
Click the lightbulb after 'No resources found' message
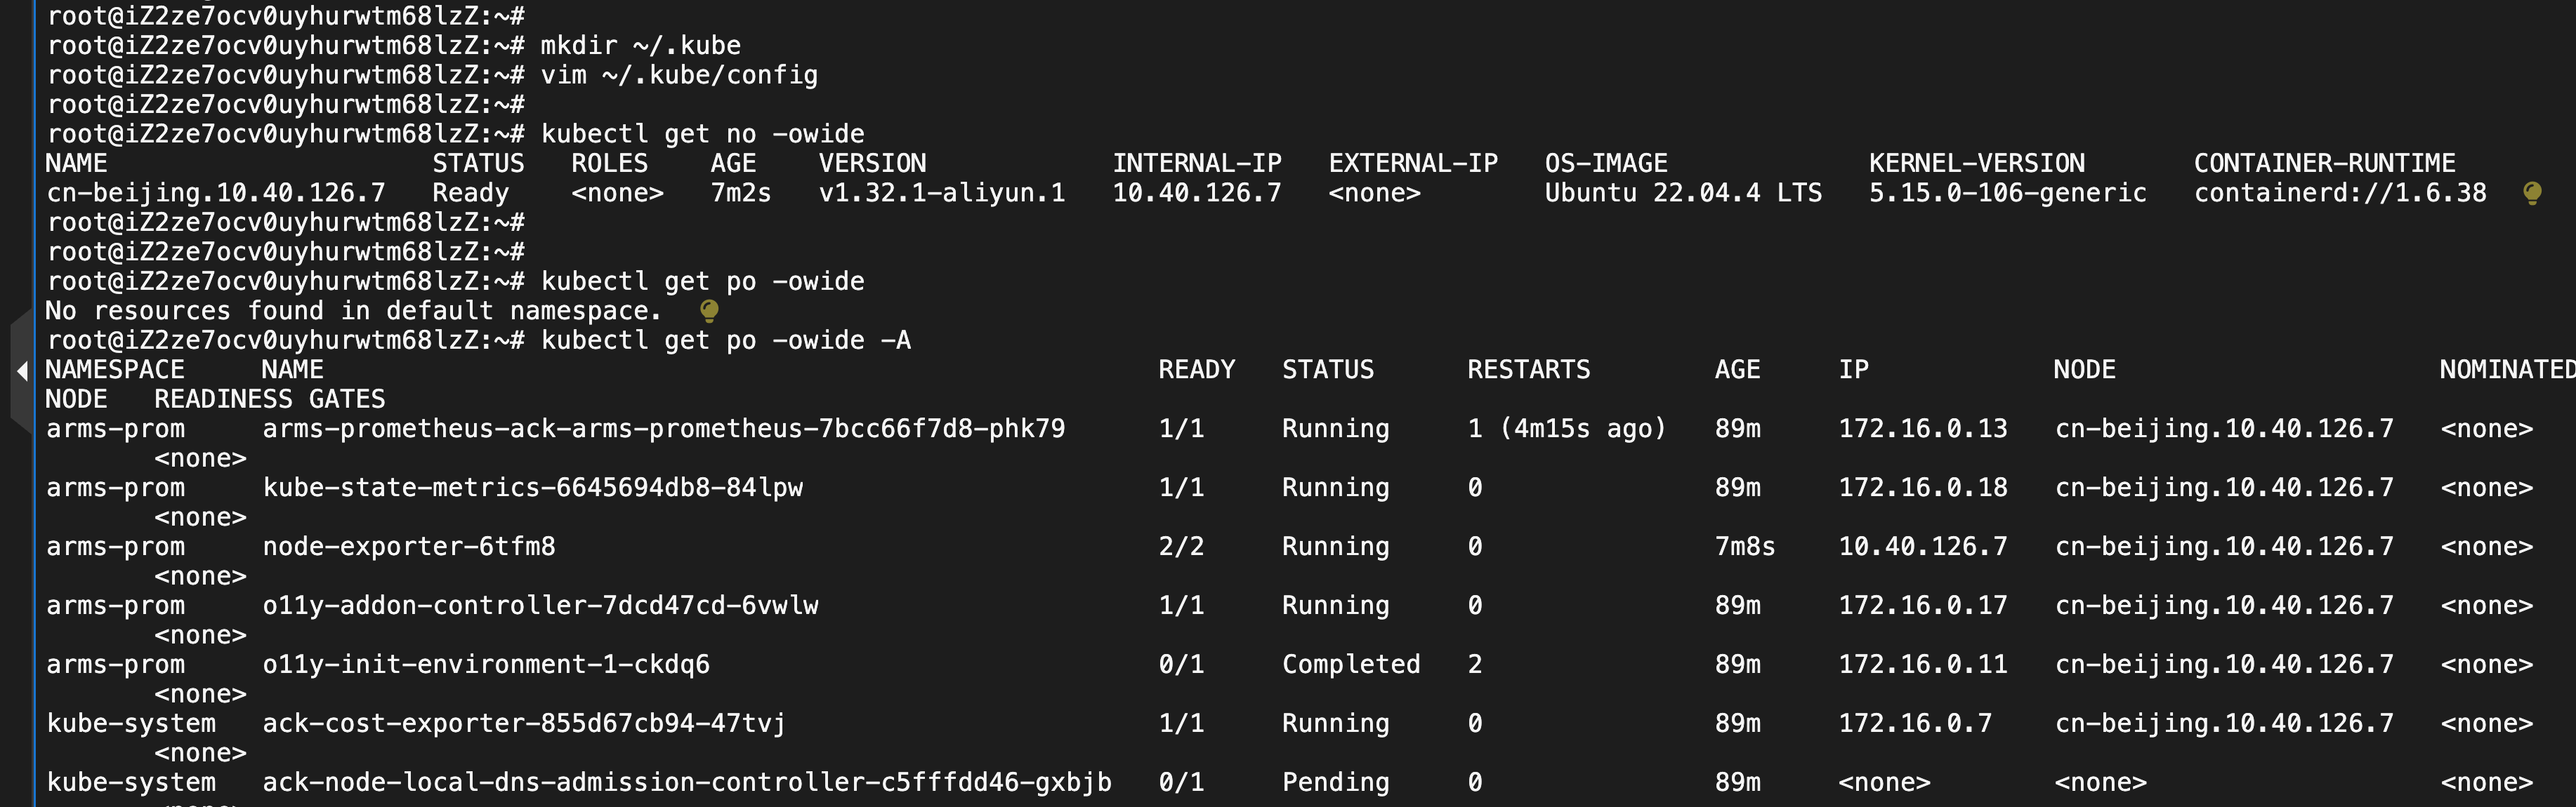pyautogui.click(x=709, y=311)
